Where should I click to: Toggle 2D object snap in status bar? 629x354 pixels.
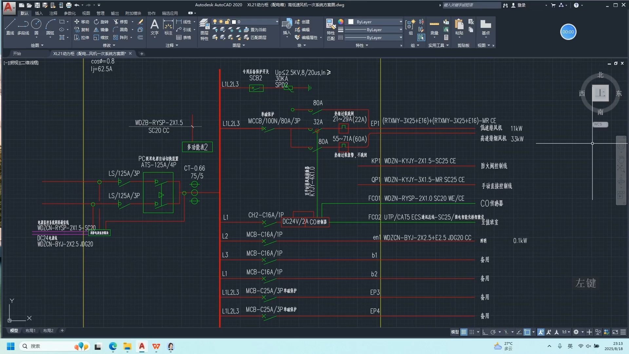coord(527,332)
